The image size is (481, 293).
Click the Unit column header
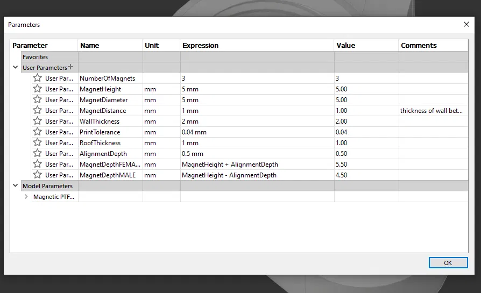click(161, 45)
